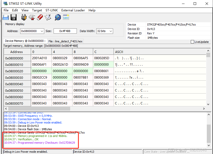Open the External Loader menu
The width and height of the screenshot is (213, 154).
[73, 10]
